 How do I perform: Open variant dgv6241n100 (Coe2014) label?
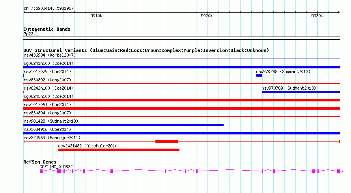(49, 63)
